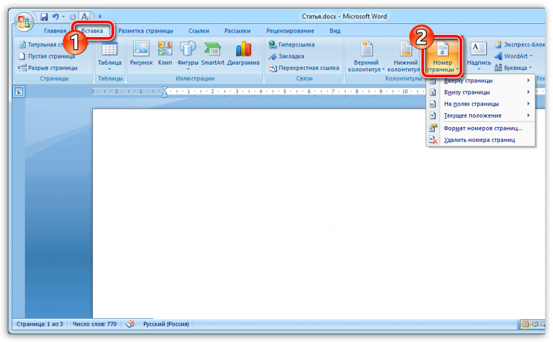Choose Вверху страницы from the menu

click(481, 81)
